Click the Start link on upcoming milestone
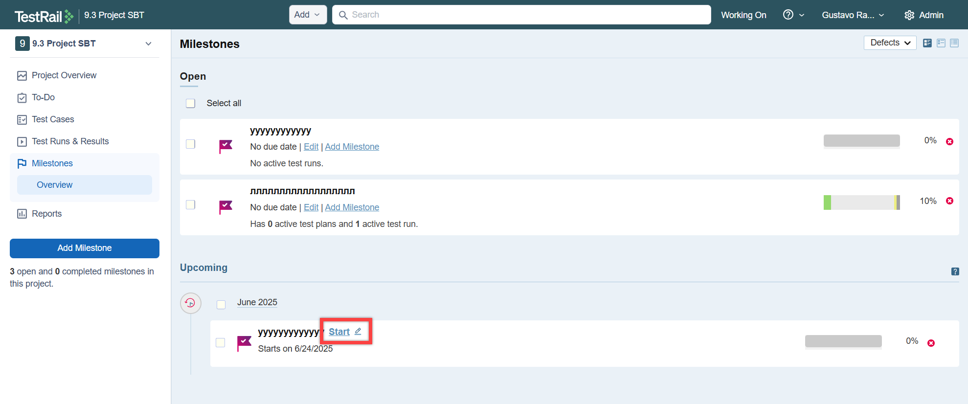This screenshot has width=968, height=404. click(339, 332)
